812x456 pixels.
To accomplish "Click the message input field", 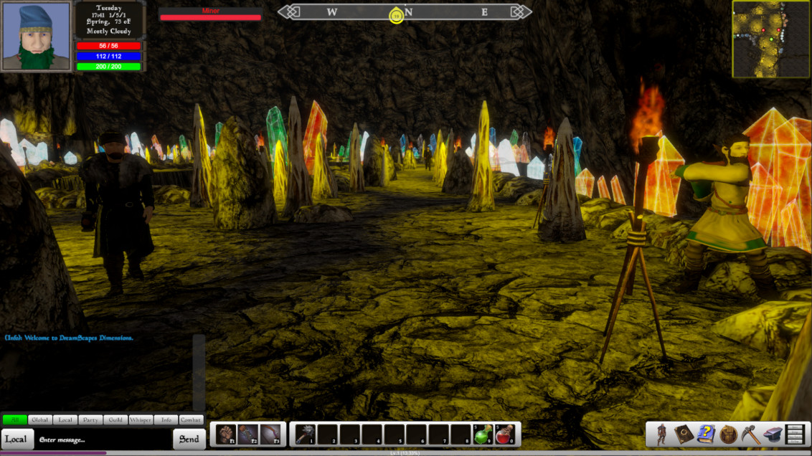I will (x=100, y=438).
